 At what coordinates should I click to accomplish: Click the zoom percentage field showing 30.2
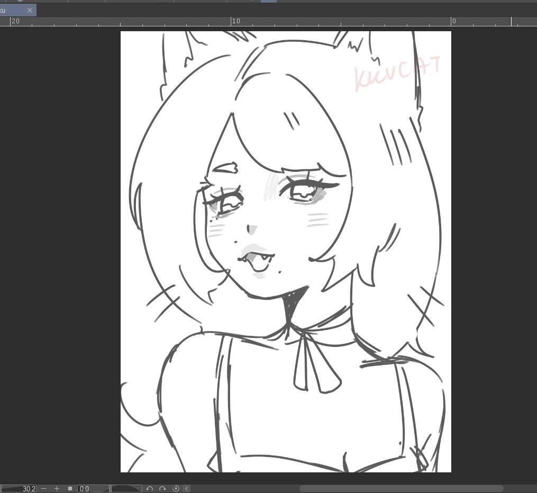[x=19, y=489]
